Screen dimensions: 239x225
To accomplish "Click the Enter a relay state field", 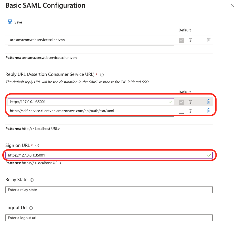I will [x=109, y=190].
